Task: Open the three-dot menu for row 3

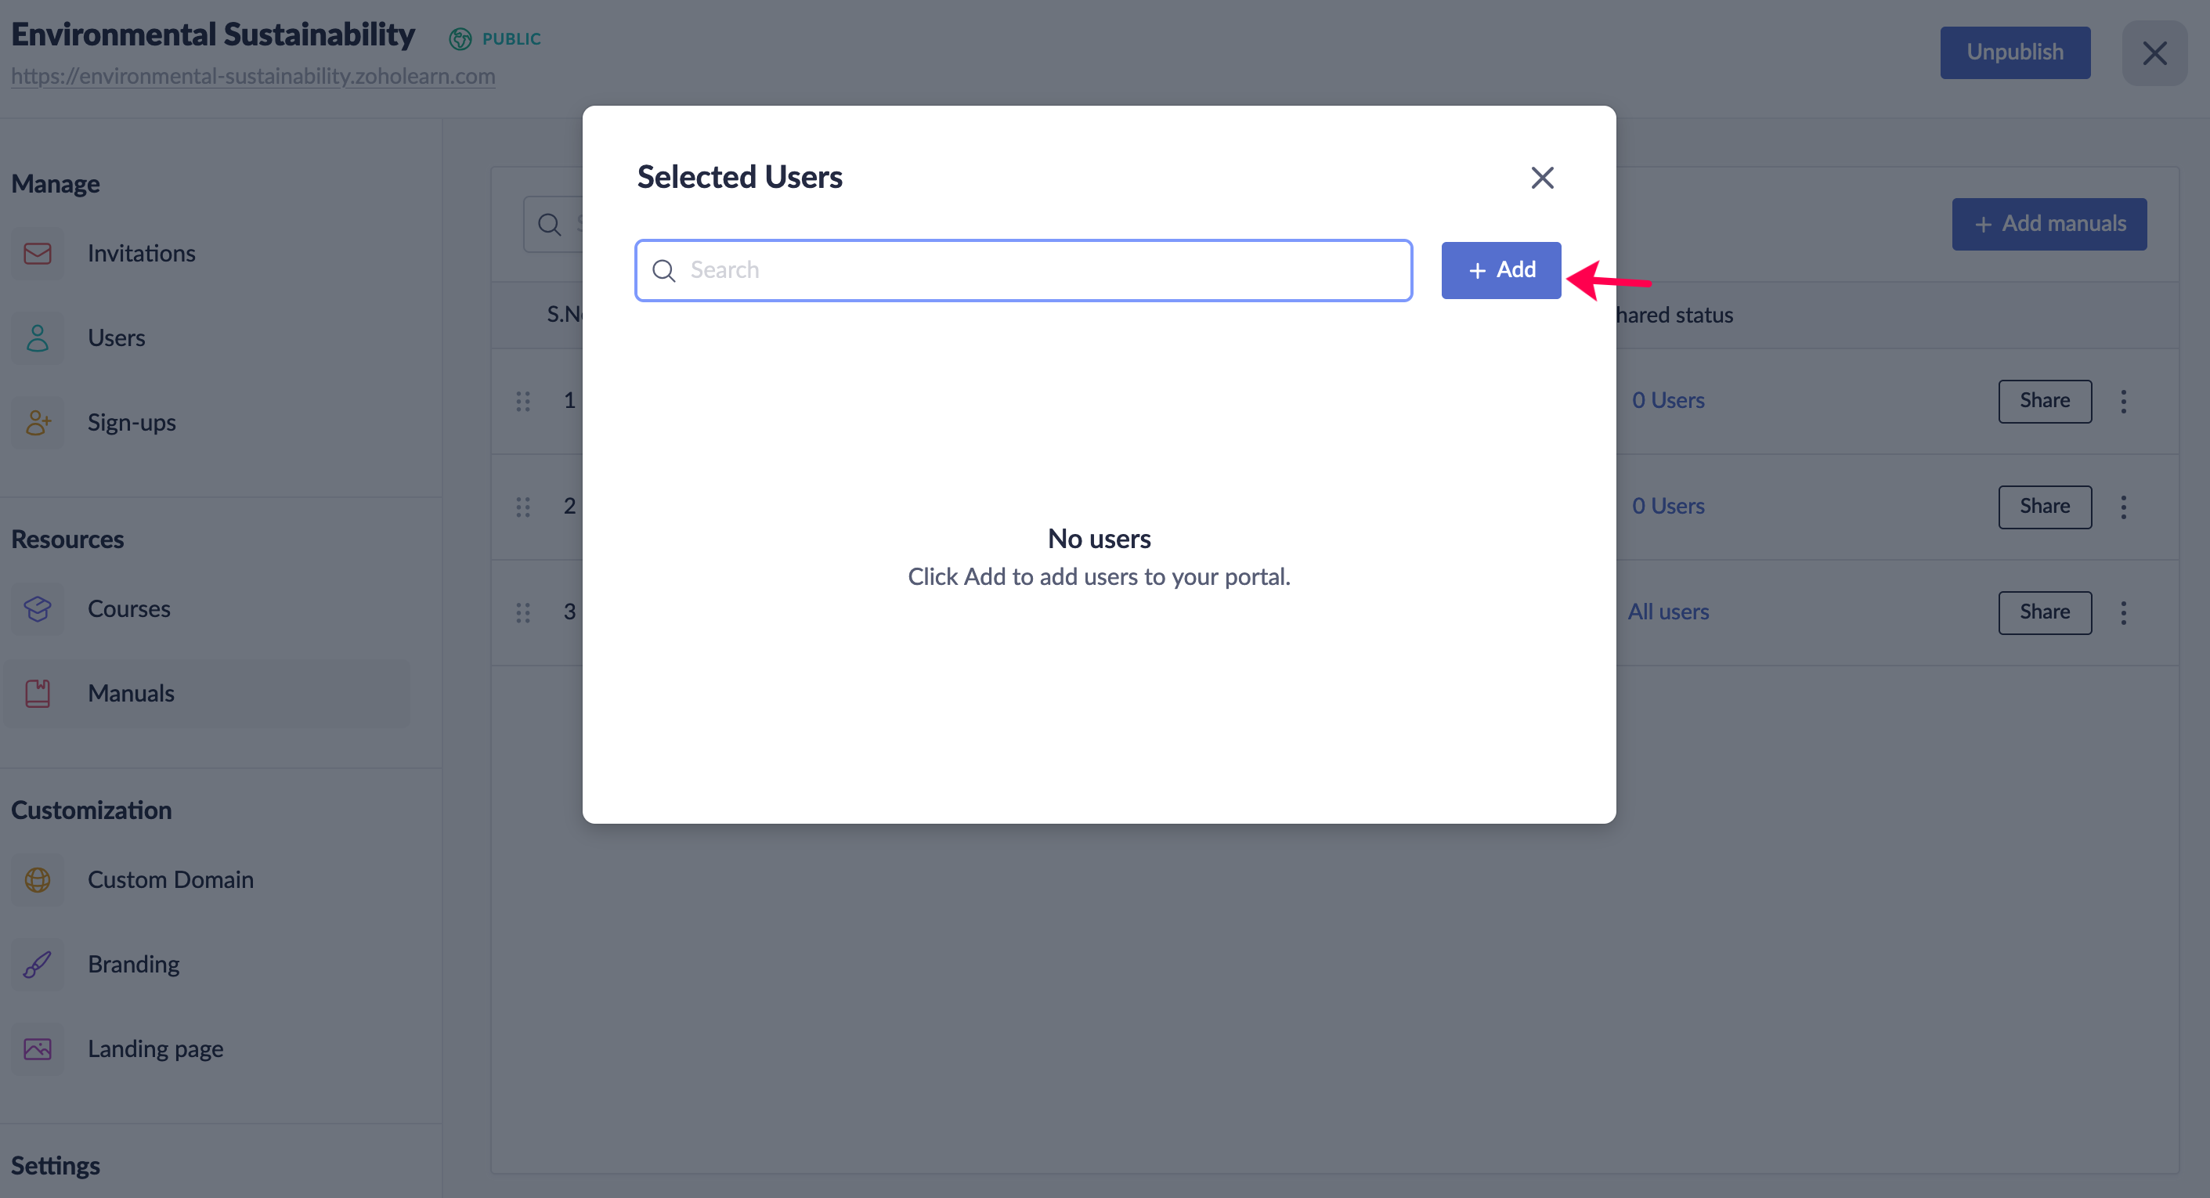Action: (2123, 612)
